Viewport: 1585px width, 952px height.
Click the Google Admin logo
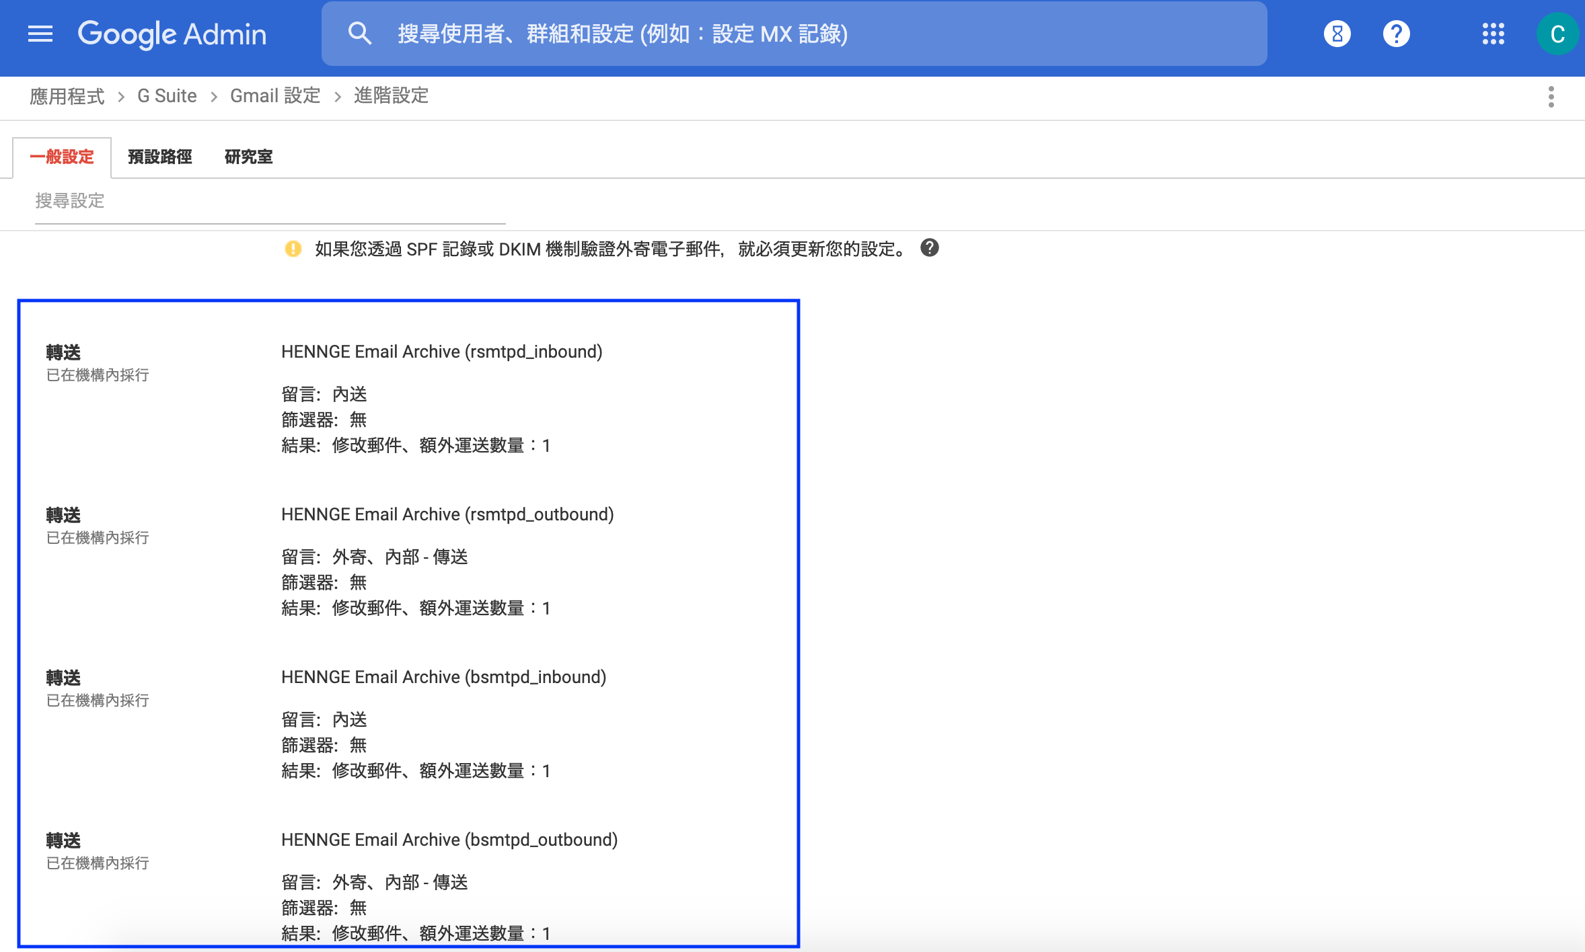(172, 34)
